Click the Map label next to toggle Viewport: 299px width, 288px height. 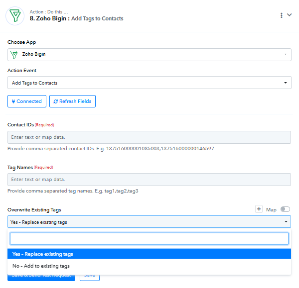pyautogui.click(x=271, y=210)
